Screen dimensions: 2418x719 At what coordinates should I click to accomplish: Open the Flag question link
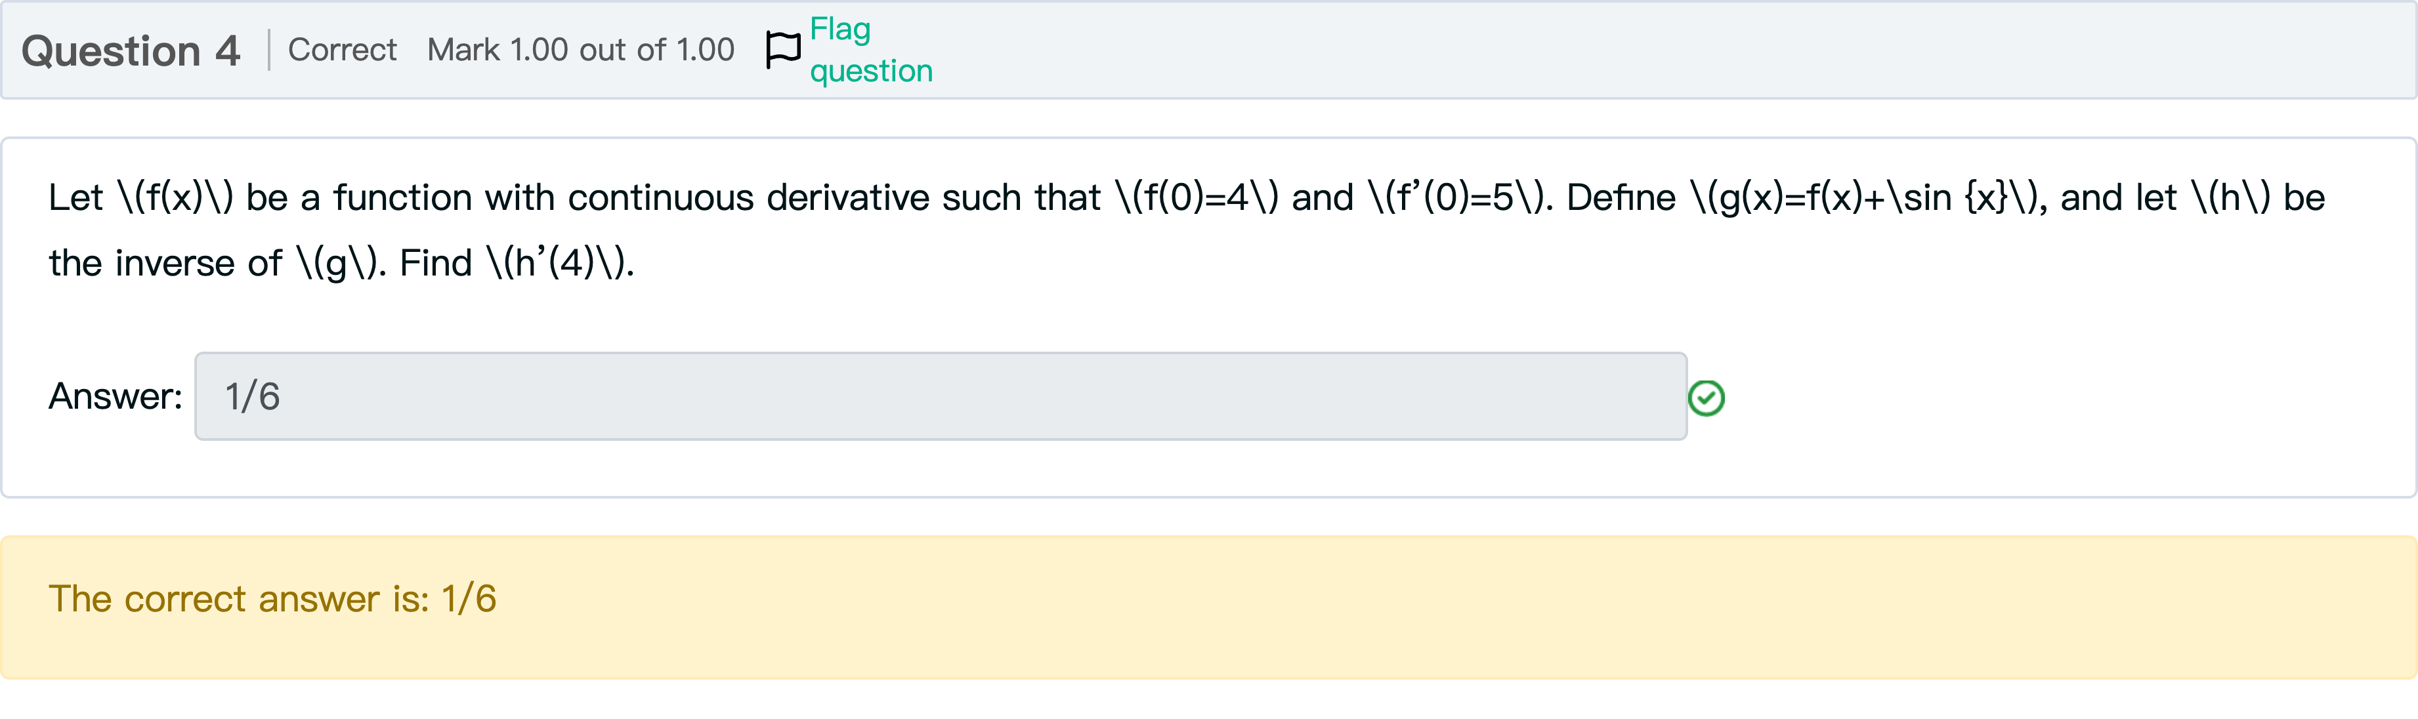(870, 50)
